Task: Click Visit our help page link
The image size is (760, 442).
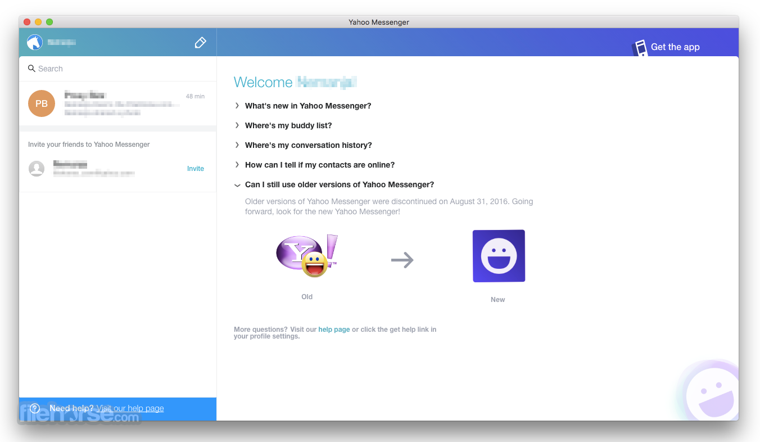Action: 130,408
